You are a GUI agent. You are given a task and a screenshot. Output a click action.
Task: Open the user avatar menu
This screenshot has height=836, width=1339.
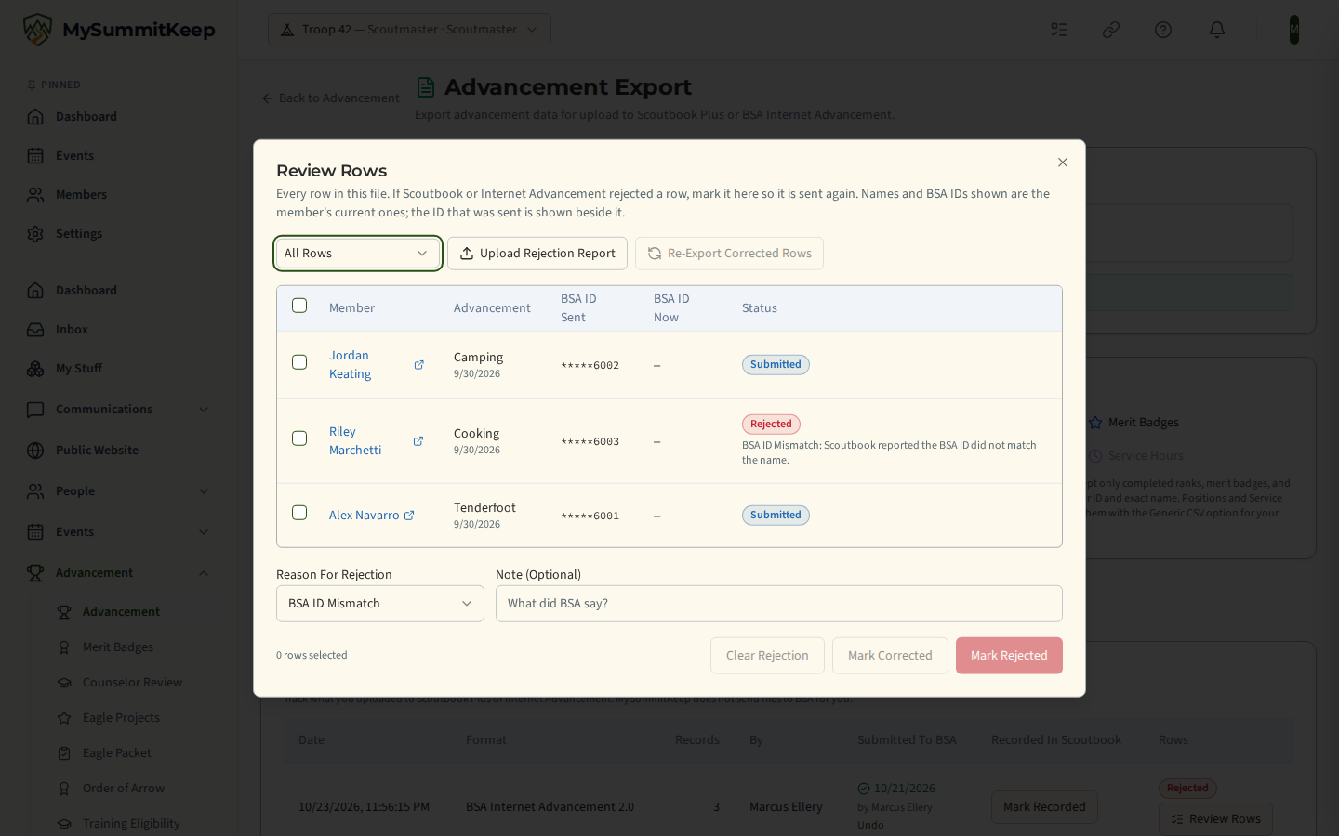(x=1293, y=30)
